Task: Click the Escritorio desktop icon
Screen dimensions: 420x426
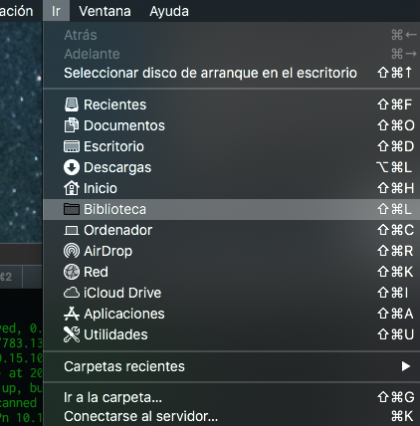Action: pyautogui.click(x=72, y=146)
